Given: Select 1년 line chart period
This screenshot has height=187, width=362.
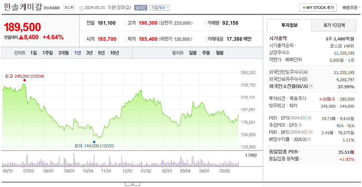Looking at the screenshot, I should click(x=77, y=53).
